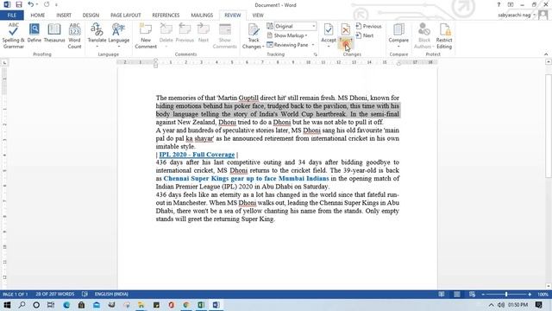Switch to Read Mode view

click(442, 294)
